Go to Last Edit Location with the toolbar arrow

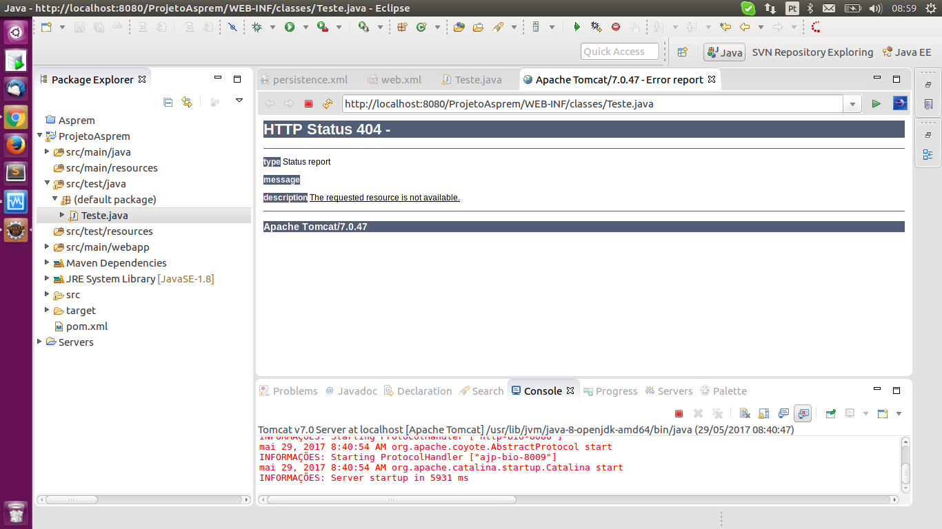coord(725,27)
